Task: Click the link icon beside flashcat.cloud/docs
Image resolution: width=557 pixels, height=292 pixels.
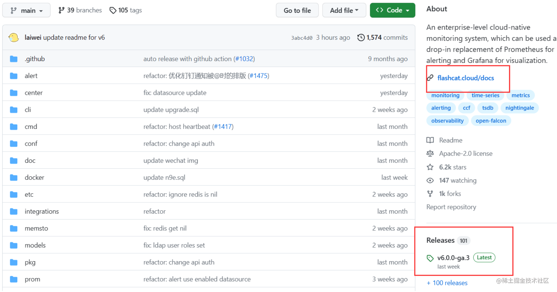Action: pyautogui.click(x=430, y=78)
